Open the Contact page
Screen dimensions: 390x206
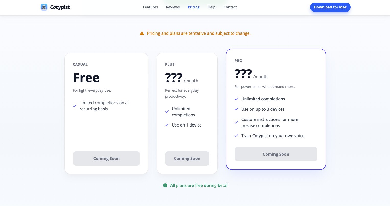pyautogui.click(x=230, y=7)
